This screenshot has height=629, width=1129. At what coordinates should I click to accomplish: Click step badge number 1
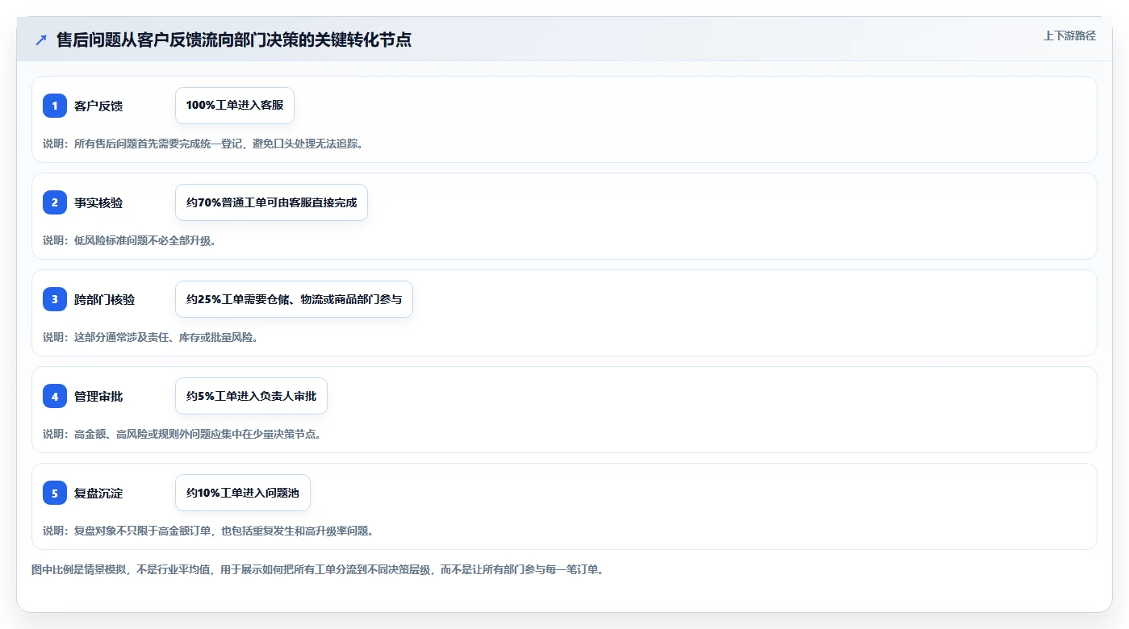(x=55, y=106)
